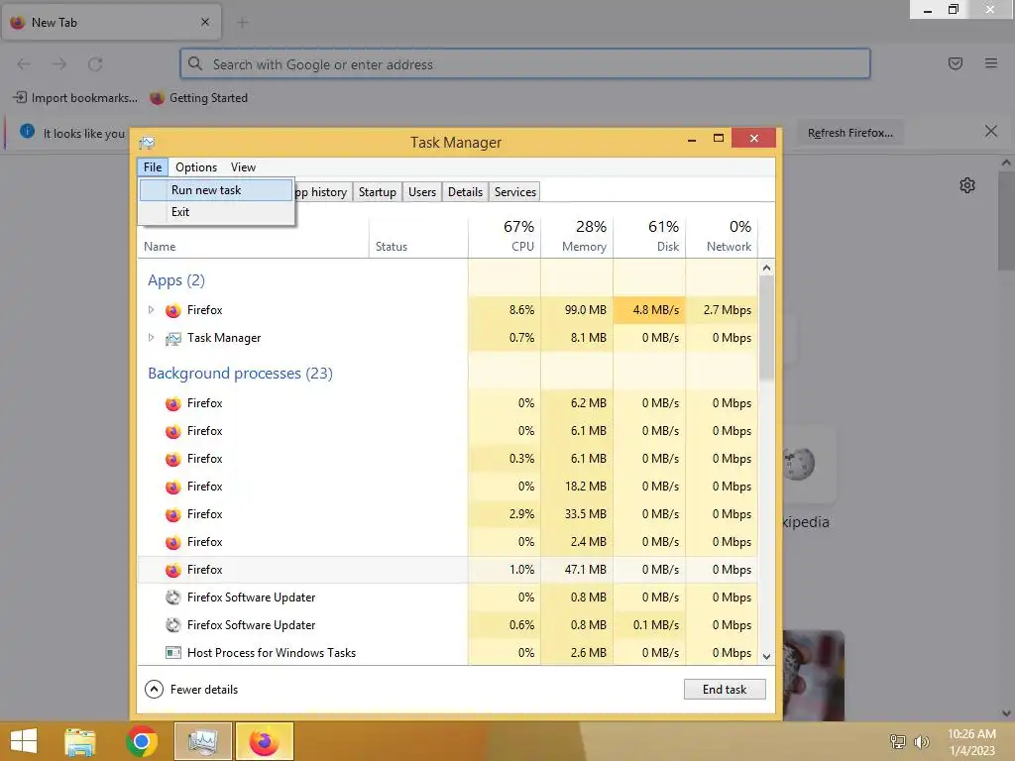Click the Refresh Firefox... button

click(849, 133)
